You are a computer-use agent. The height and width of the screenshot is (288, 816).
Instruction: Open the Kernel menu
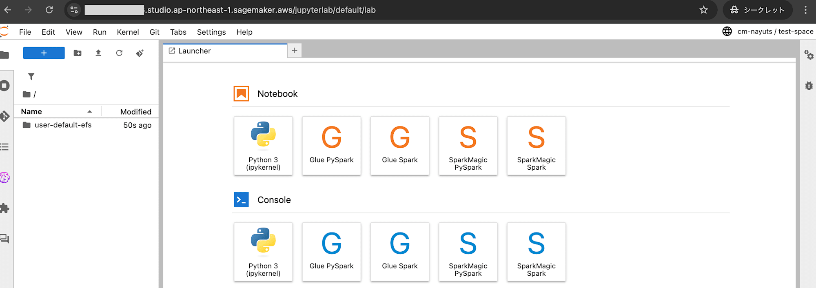point(128,32)
